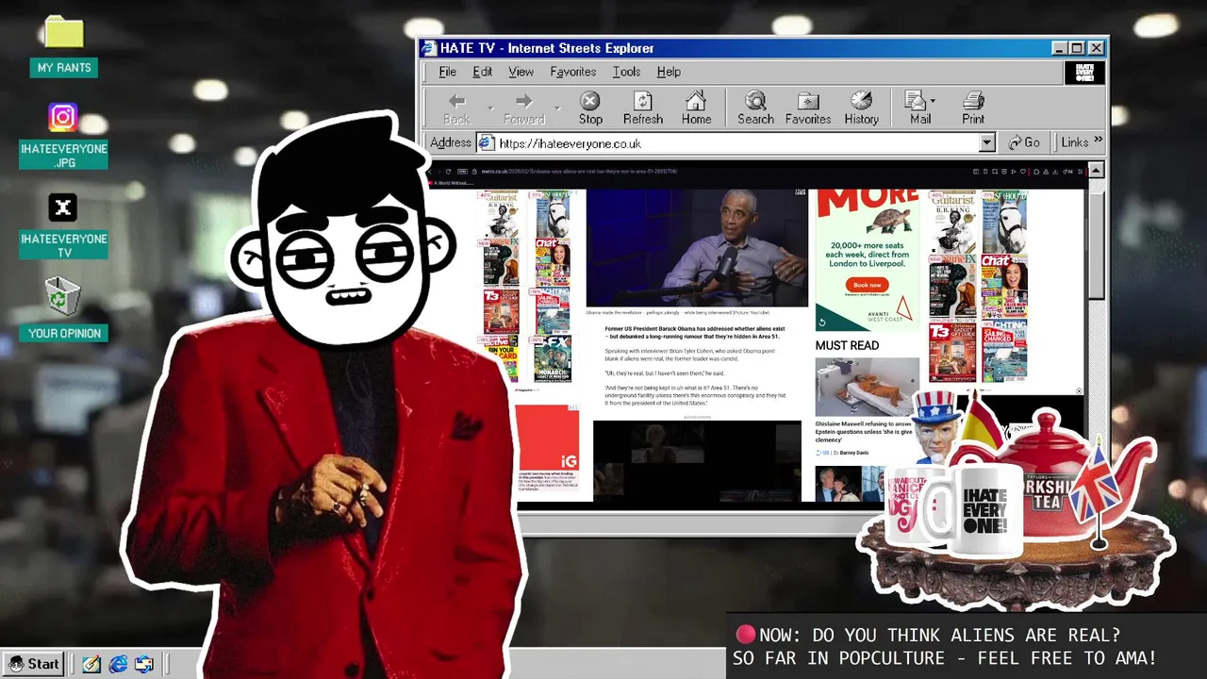Launch the Internet Explorer quick launch icon
Screen dimensions: 1207x679
pyautogui.click(x=118, y=665)
